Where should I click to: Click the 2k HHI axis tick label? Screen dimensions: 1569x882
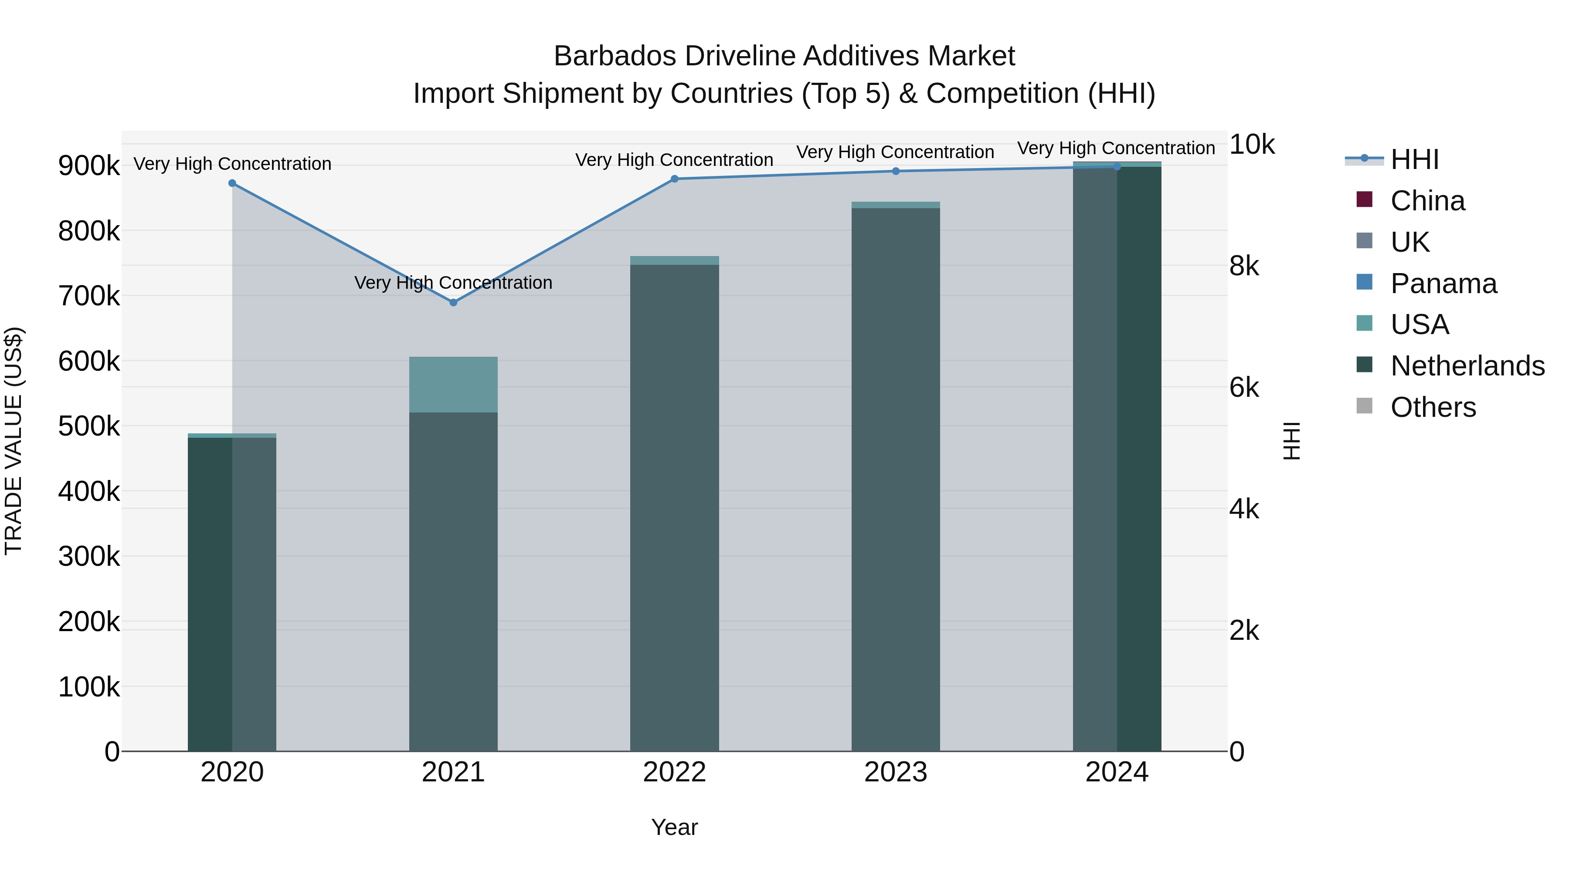pyautogui.click(x=1244, y=631)
